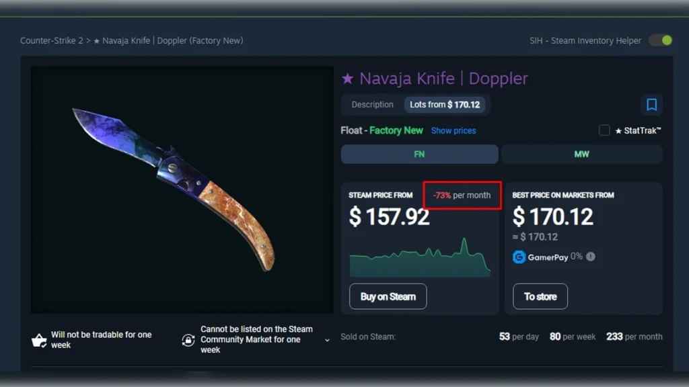Select the FN wear option
This screenshot has width=689, height=387.
(x=420, y=154)
